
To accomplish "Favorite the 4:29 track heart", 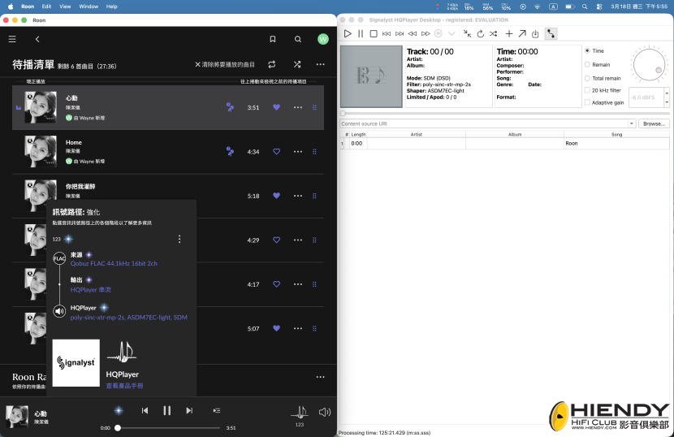I will [x=276, y=240].
